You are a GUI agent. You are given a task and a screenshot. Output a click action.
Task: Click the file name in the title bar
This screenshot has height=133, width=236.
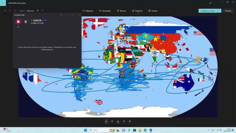(x=17, y=3)
